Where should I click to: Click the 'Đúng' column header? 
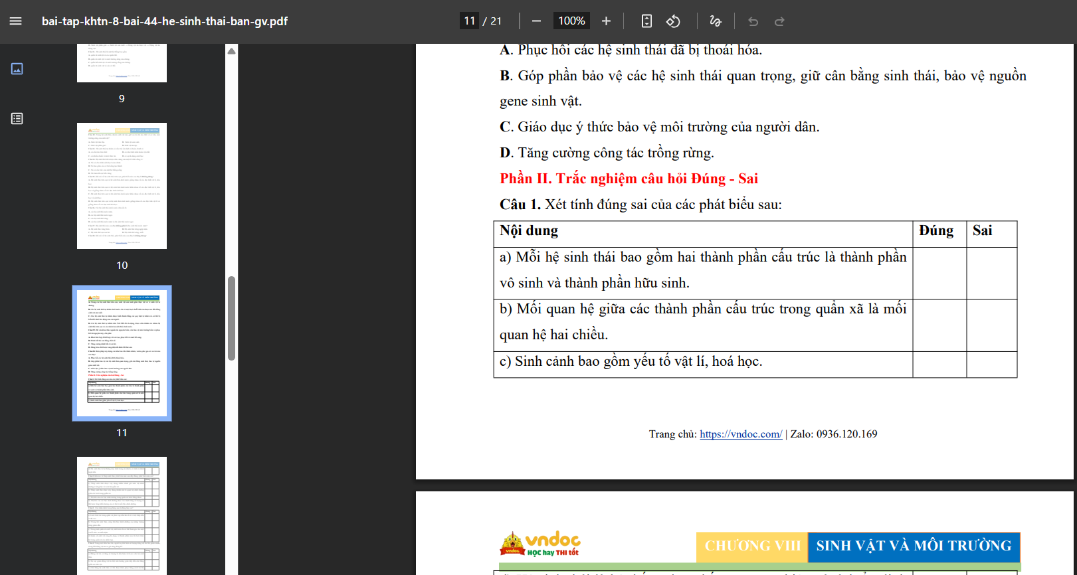(936, 230)
